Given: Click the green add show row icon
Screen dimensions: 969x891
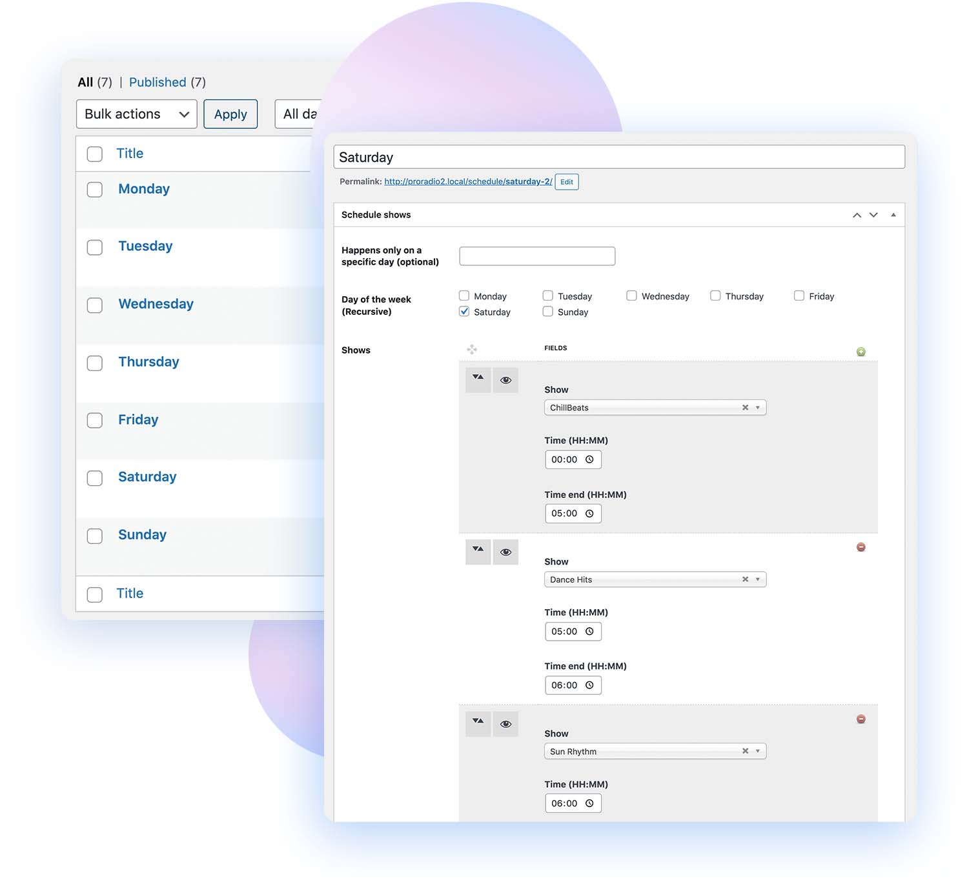Looking at the screenshot, I should coord(861,352).
